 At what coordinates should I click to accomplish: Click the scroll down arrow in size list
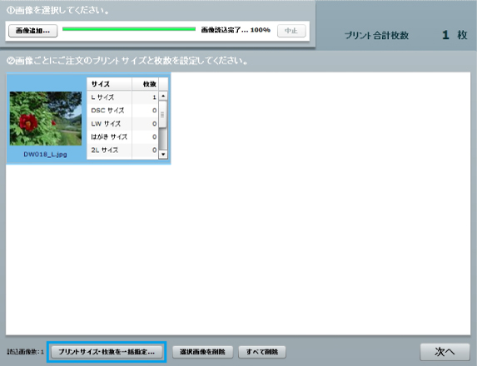(x=163, y=155)
